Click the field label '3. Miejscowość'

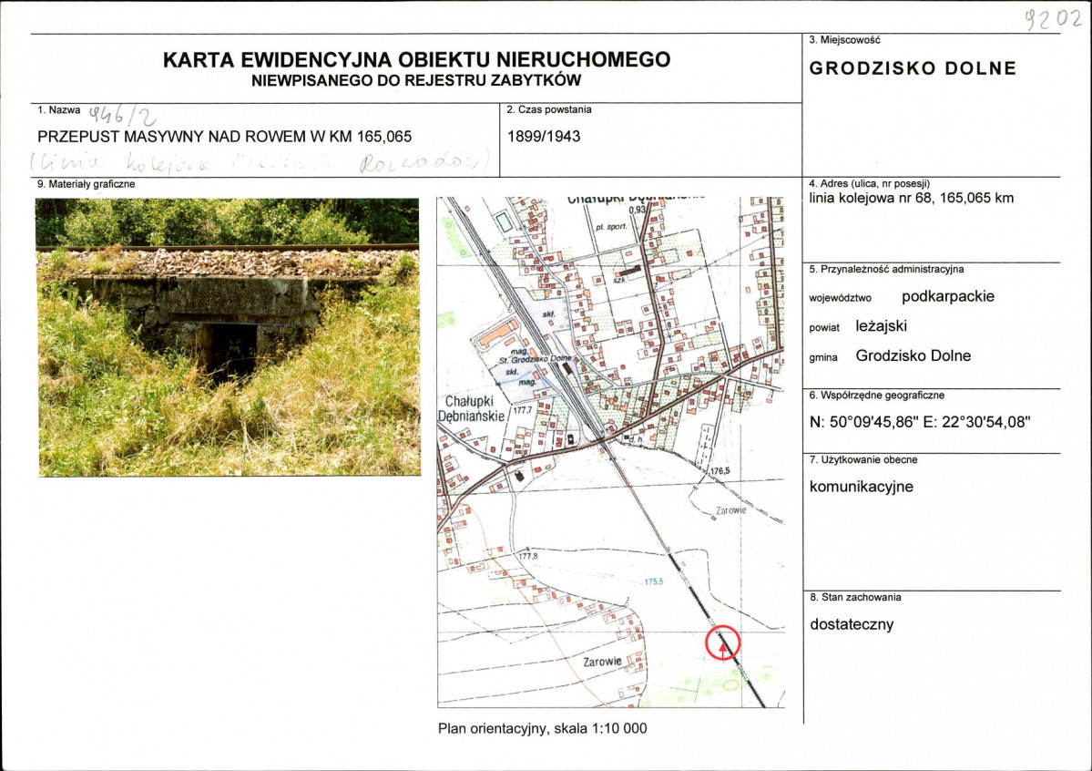tap(844, 40)
